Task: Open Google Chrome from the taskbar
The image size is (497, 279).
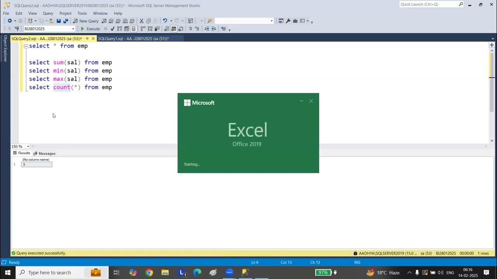Action: click(x=149, y=272)
